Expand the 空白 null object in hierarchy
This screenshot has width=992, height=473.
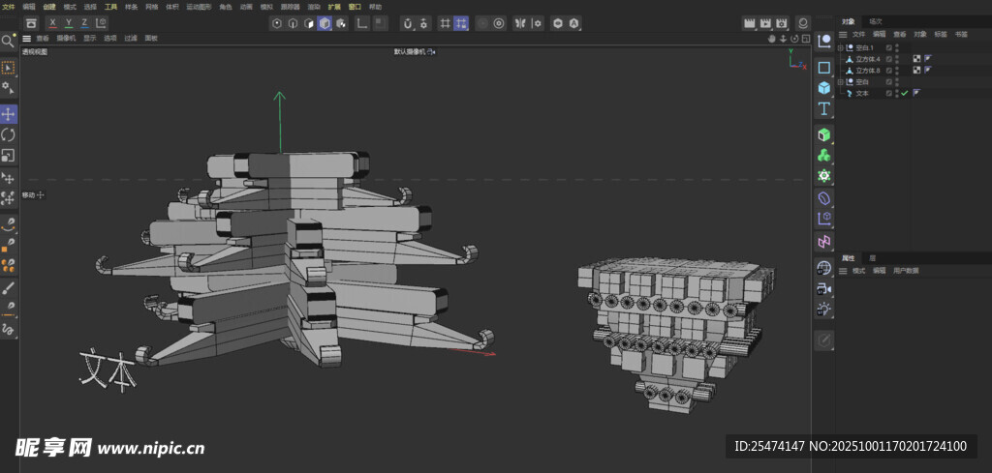pos(841,82)
